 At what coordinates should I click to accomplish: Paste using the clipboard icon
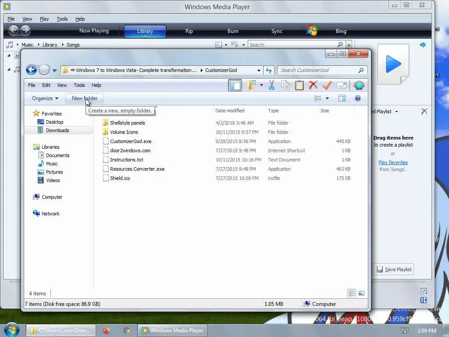click(299, 86)
